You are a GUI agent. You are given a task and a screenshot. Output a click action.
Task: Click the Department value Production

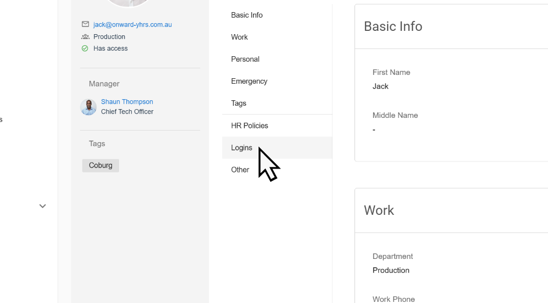391,270
